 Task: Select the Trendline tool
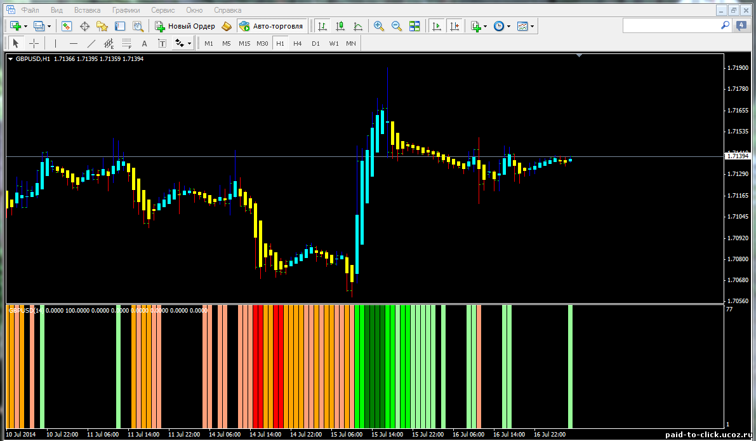coord(91,43)
